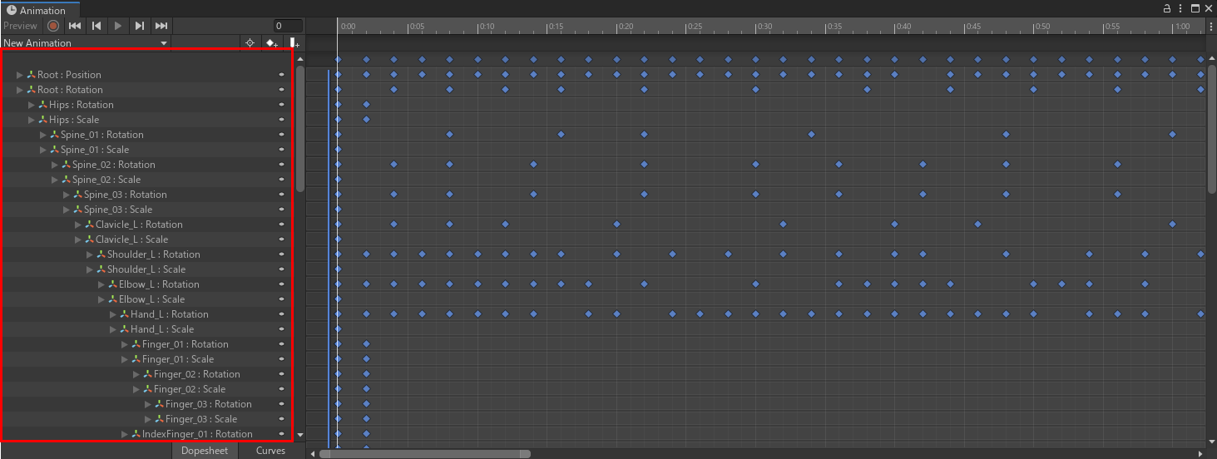Switch timeline to Dopesheet view
1217x459 pixels.
pyautogui.click(x=205, y=451)
